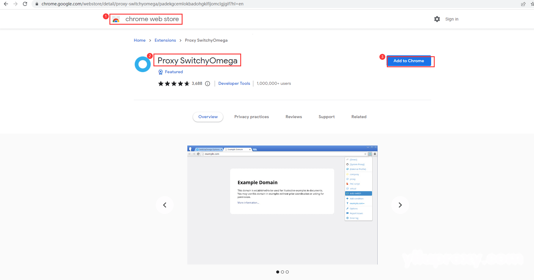The width and height of the screenshot is (534, 280).
Task: Select the second carousel dot
Action: tap(282, 272)
